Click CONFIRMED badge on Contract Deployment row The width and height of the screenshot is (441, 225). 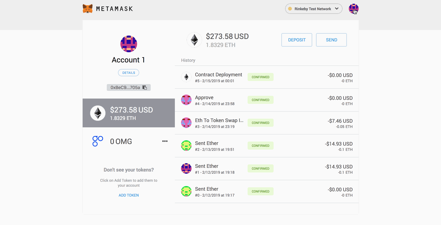tap(261, 77)
